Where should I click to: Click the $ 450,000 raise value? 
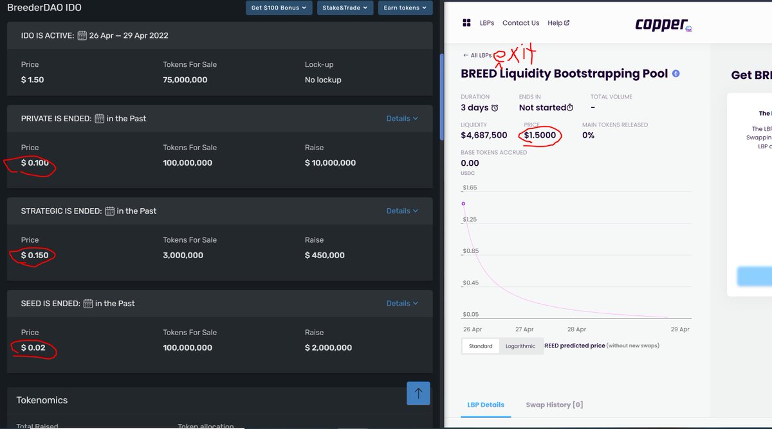point(325,256)
